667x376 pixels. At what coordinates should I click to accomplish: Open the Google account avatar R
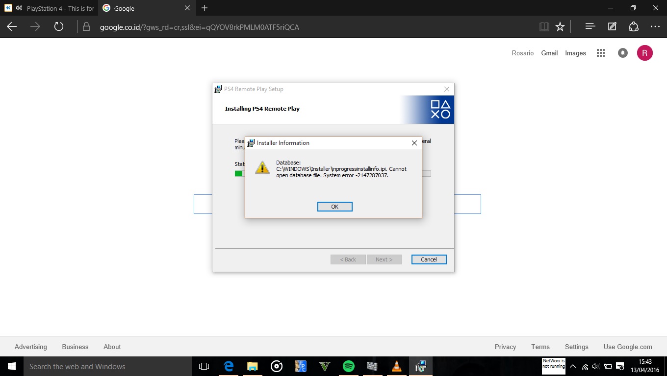[x=645, y=53]
